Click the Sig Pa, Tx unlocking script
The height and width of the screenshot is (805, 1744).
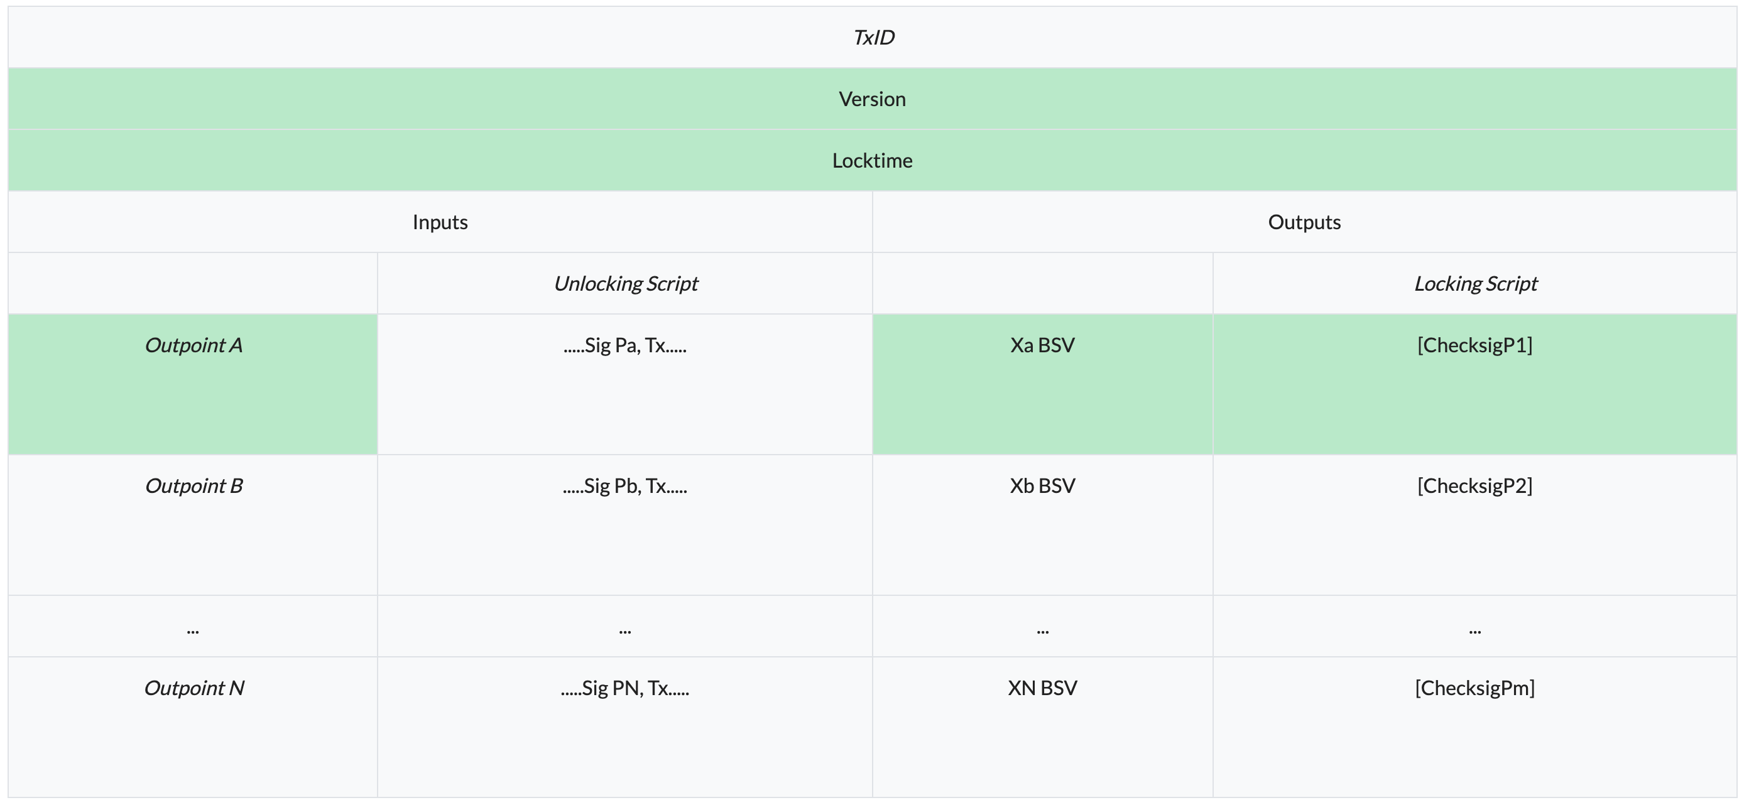click(x=625, y=346)
